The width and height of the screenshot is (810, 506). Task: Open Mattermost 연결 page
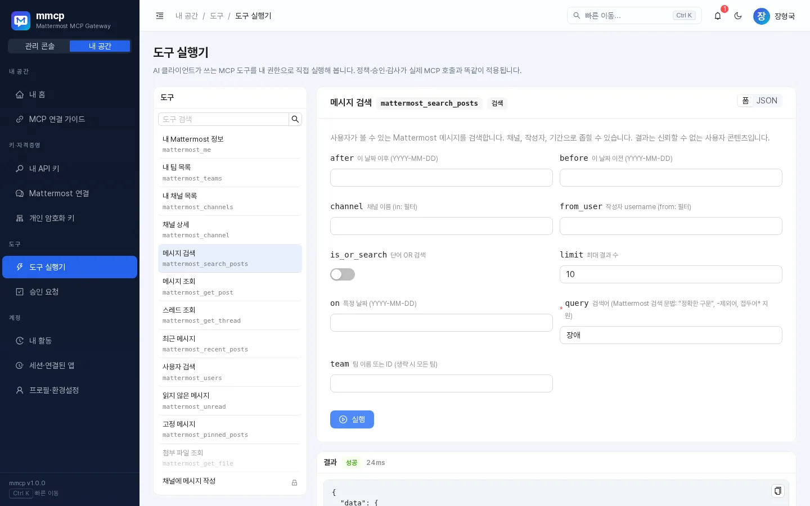coord(70,193)
